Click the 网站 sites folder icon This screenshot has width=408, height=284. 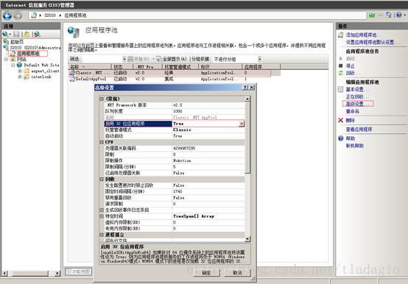coord(13,60)
